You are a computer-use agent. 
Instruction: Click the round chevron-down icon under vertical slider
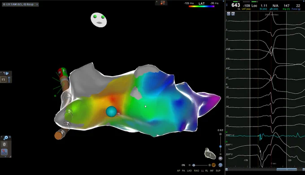220,158
